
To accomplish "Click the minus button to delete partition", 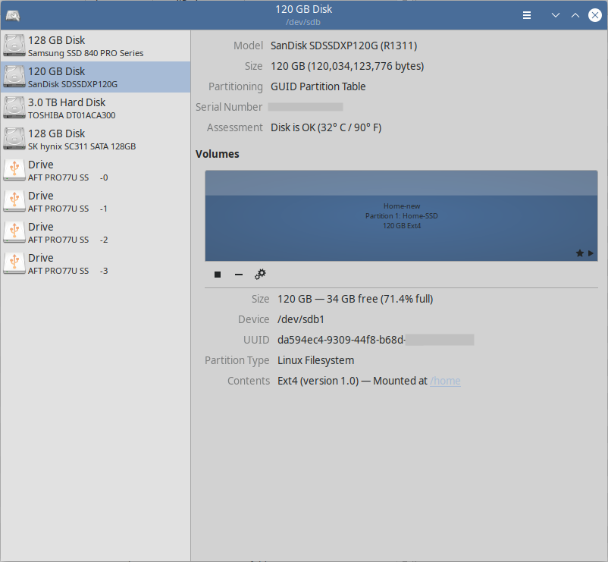I will pyautogui.click(x=239, y=275).
